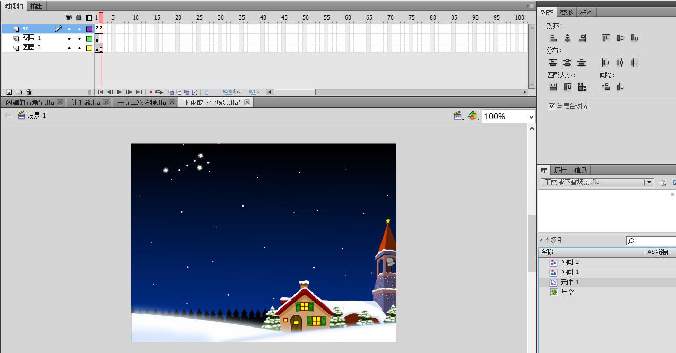Switch to 变形 tab

tap(567, 12)
